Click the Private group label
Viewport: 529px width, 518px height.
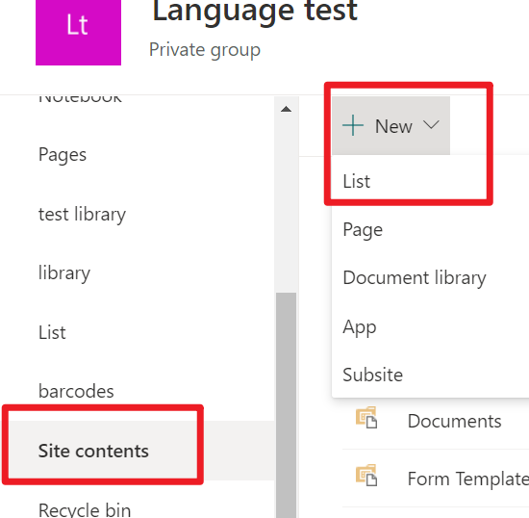point(205,51)
